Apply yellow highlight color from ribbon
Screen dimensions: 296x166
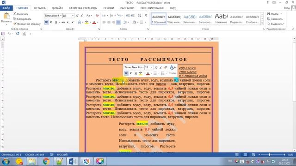click(x=86, y=23)
